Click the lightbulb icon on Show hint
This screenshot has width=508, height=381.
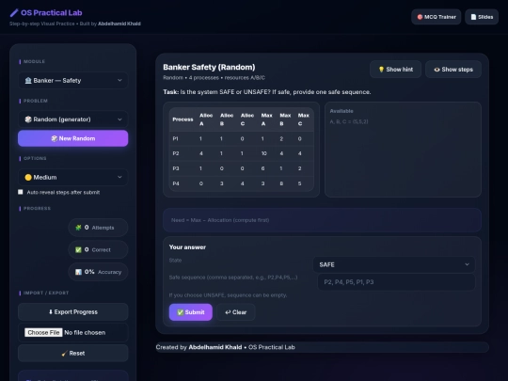coord(381,70)
